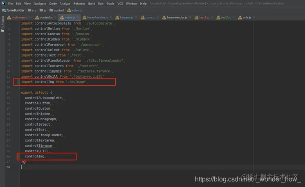Click line number 12 in gutter
The height and width of the screenshot is (187, 305).
click(8, 82)
